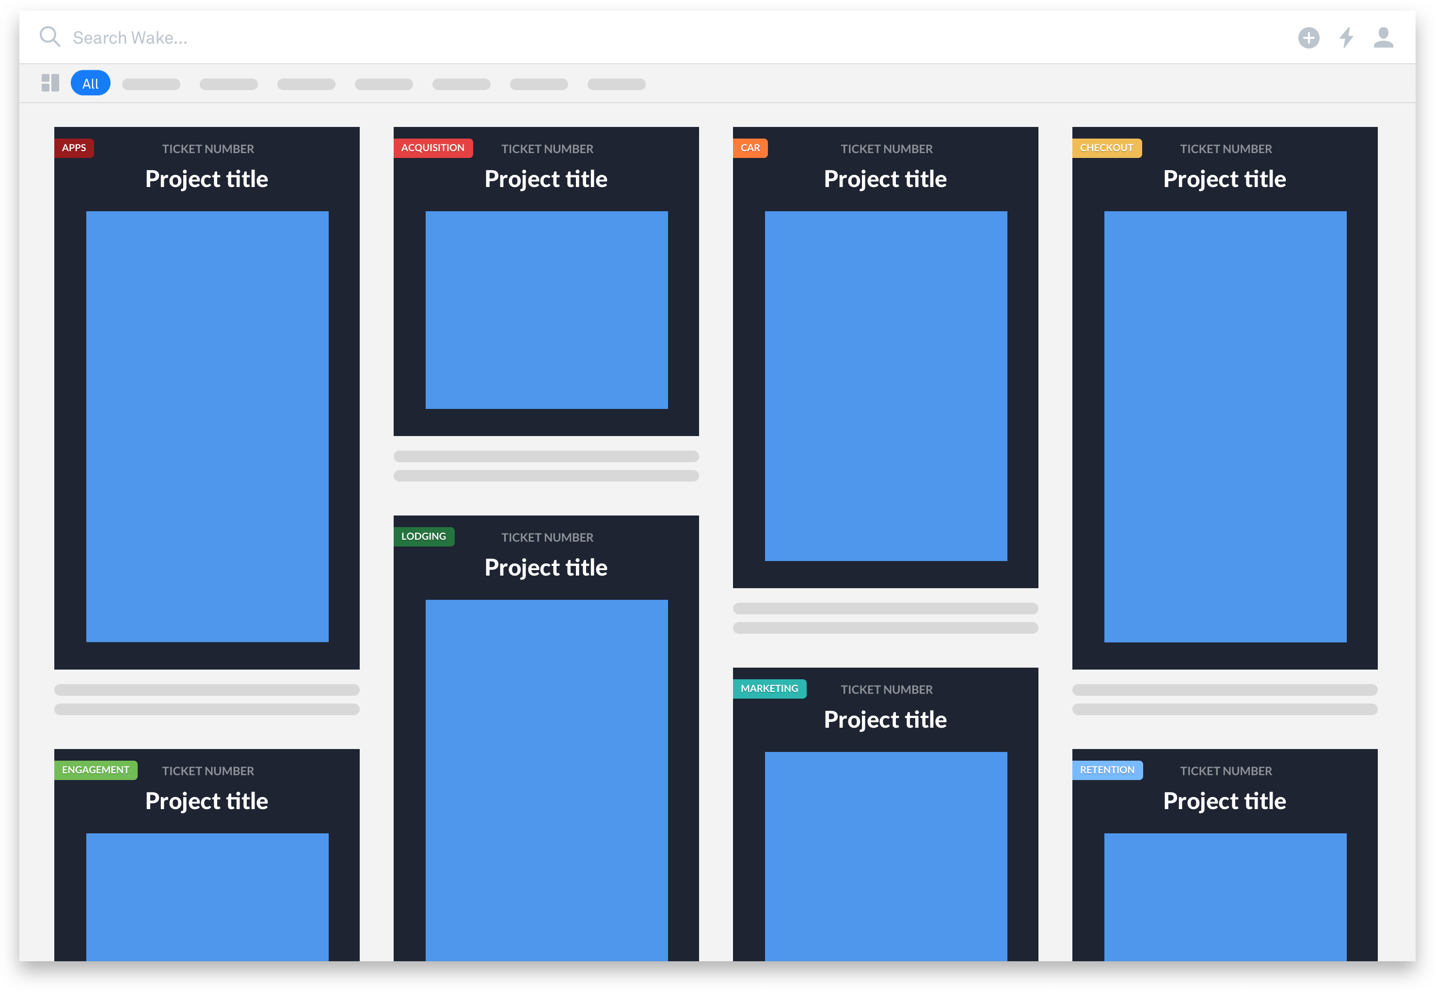This screenshot has height=1000, width=1435.
Task: Open the CHECKOUT project thumbnail
Action: (1225, 427)
